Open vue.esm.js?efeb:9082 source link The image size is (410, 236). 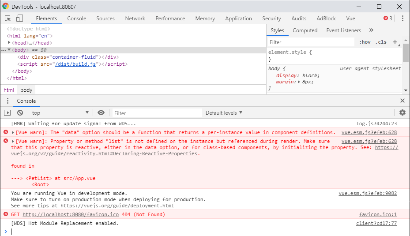click(x=368, y=193)
